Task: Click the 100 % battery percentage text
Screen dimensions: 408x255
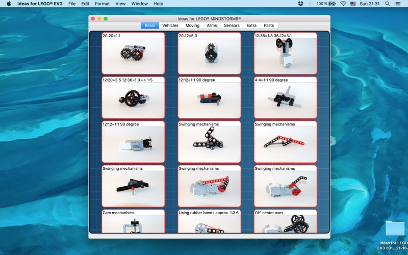Action: 322,4
